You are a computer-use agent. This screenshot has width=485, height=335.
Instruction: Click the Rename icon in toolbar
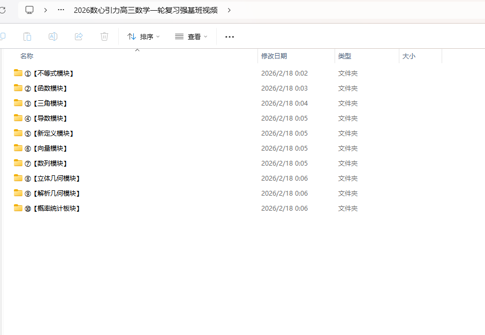[x=53, y=36]
